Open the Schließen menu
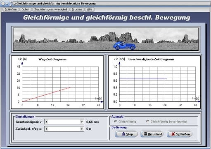This screenshot has width=211, height=149. pyautogui.click(x=11, y=9)
